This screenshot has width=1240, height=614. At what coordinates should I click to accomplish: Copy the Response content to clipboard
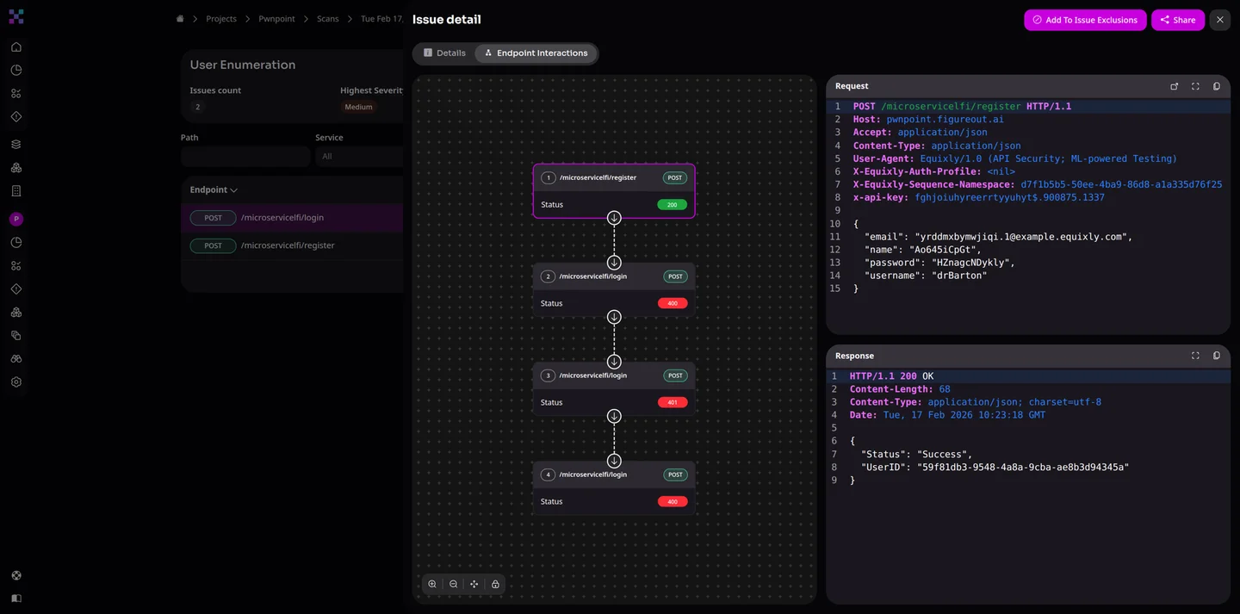pyautogui.click(x=1217, y=356)
